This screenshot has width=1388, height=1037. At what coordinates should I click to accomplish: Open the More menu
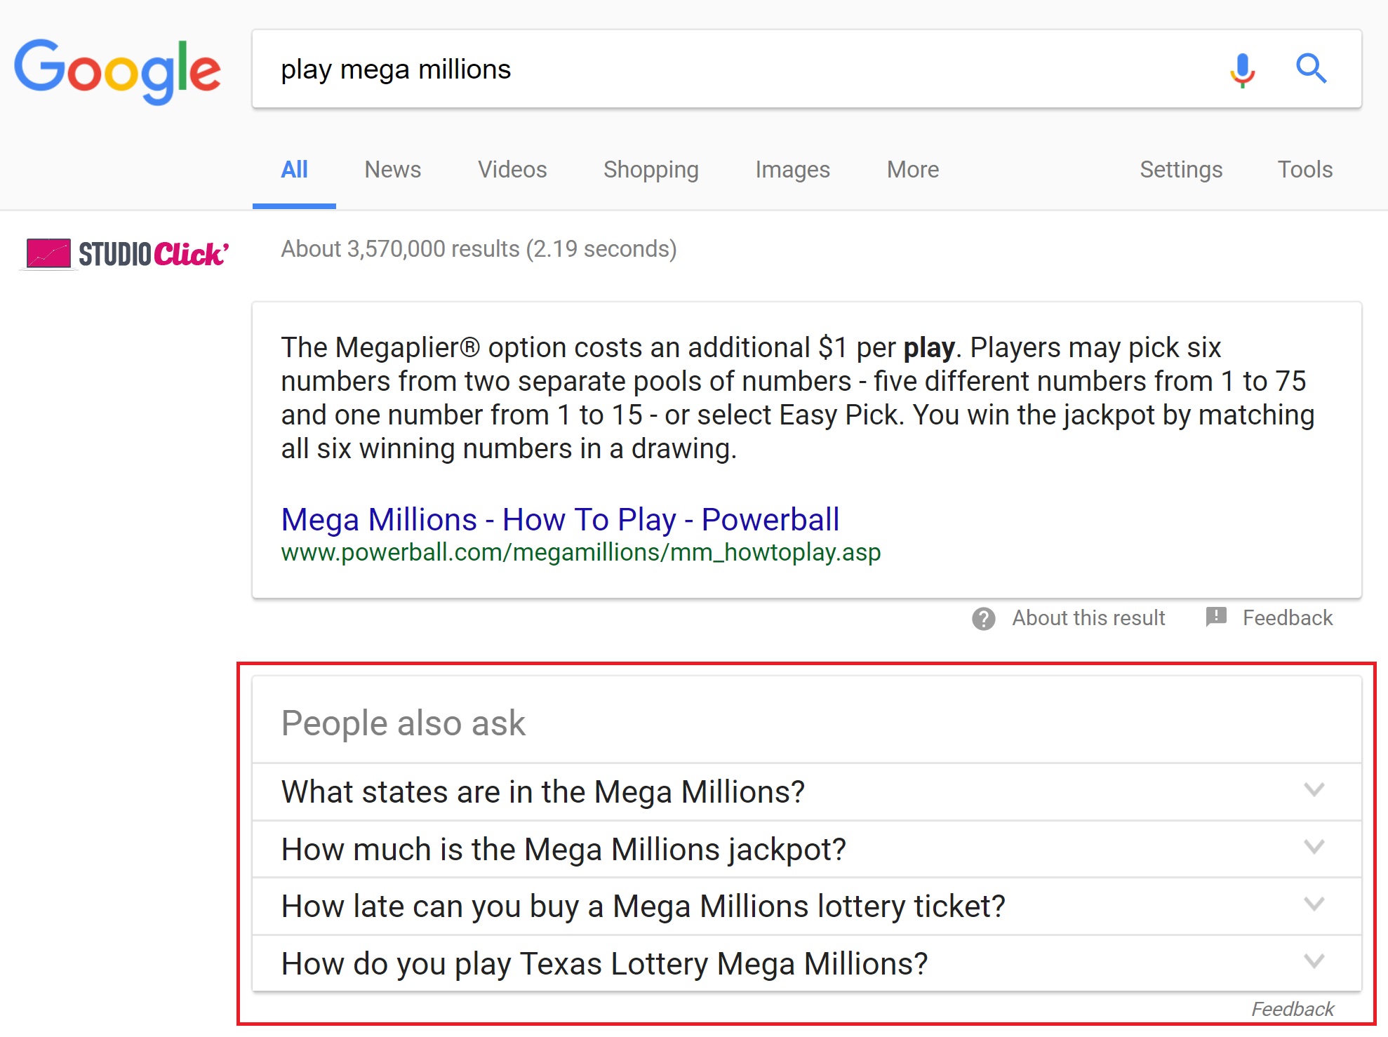click(912, 170)
